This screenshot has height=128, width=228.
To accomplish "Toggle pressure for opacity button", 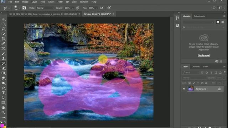I will click(77, 8).
